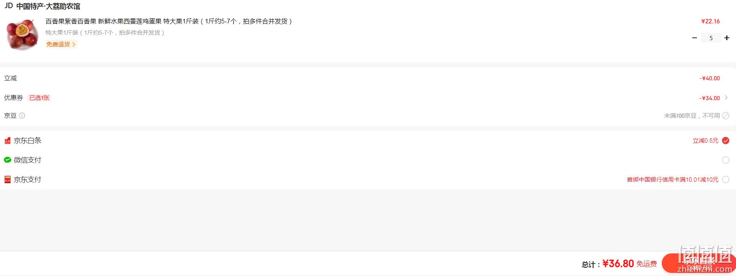The height and width of the screenshot is (276, 736).
Task: Select 京东白条 payment radio button
Action: 725,141
